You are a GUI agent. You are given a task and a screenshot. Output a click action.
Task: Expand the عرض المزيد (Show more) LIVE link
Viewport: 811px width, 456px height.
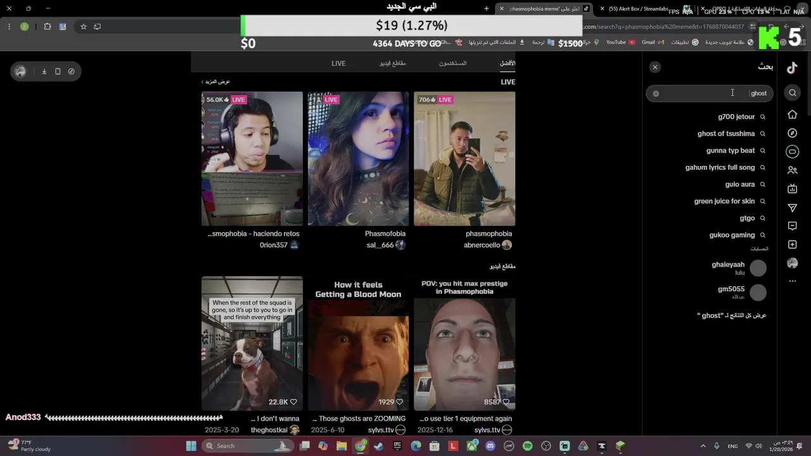(215, 82)
